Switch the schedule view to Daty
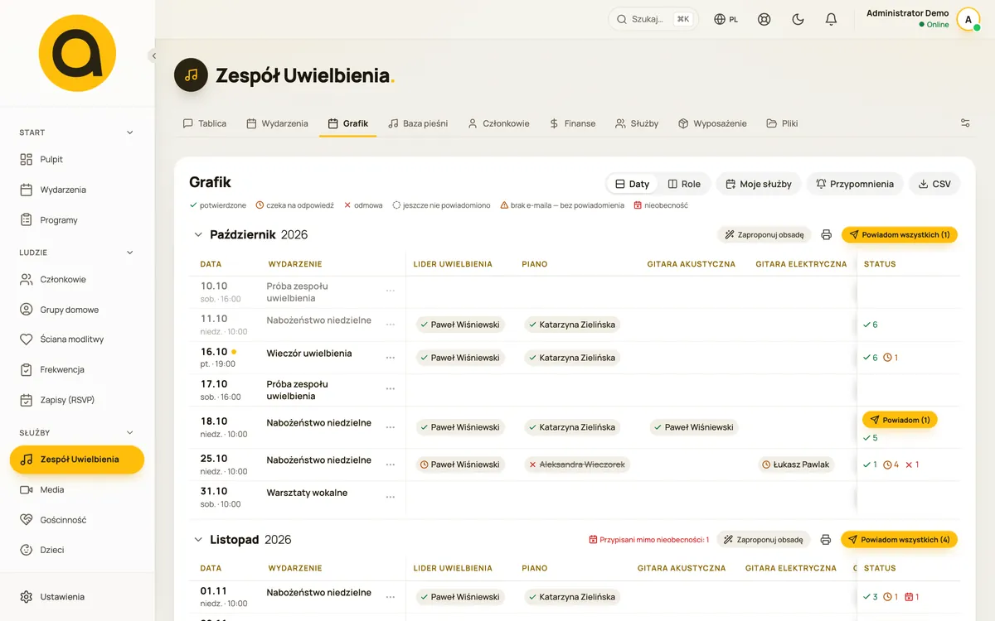 click(632, 184)
